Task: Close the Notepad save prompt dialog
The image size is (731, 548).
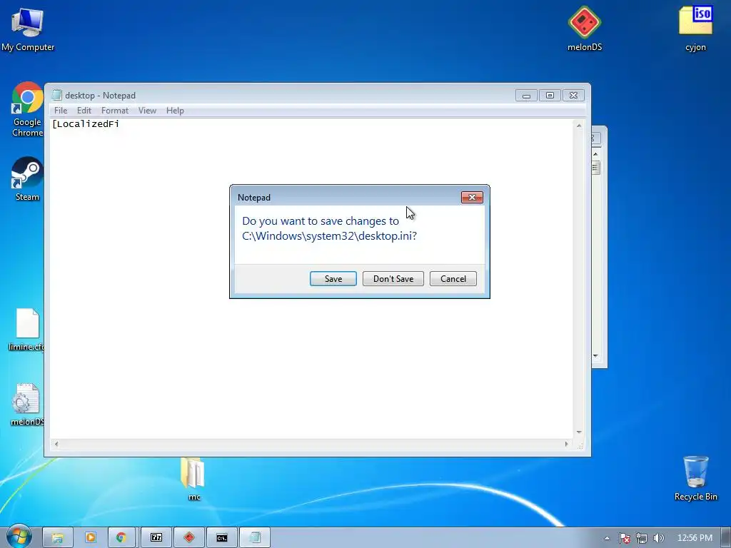Action: click(472, 198)
